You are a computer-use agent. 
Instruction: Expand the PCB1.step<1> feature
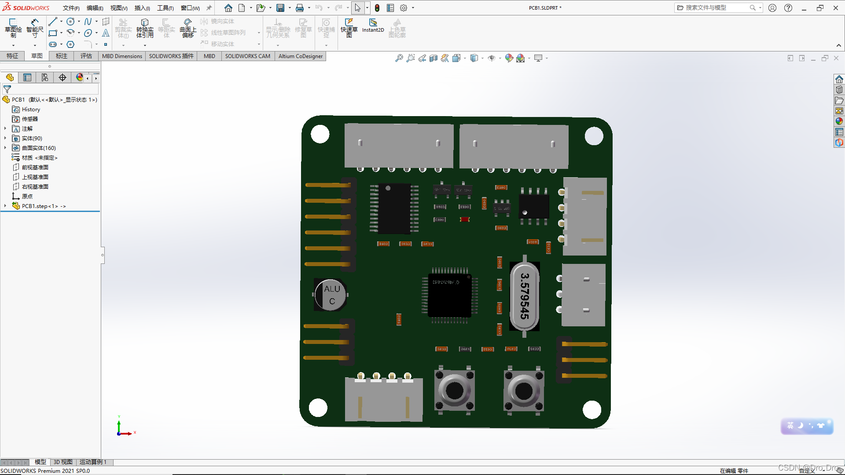tap(5, 206)
